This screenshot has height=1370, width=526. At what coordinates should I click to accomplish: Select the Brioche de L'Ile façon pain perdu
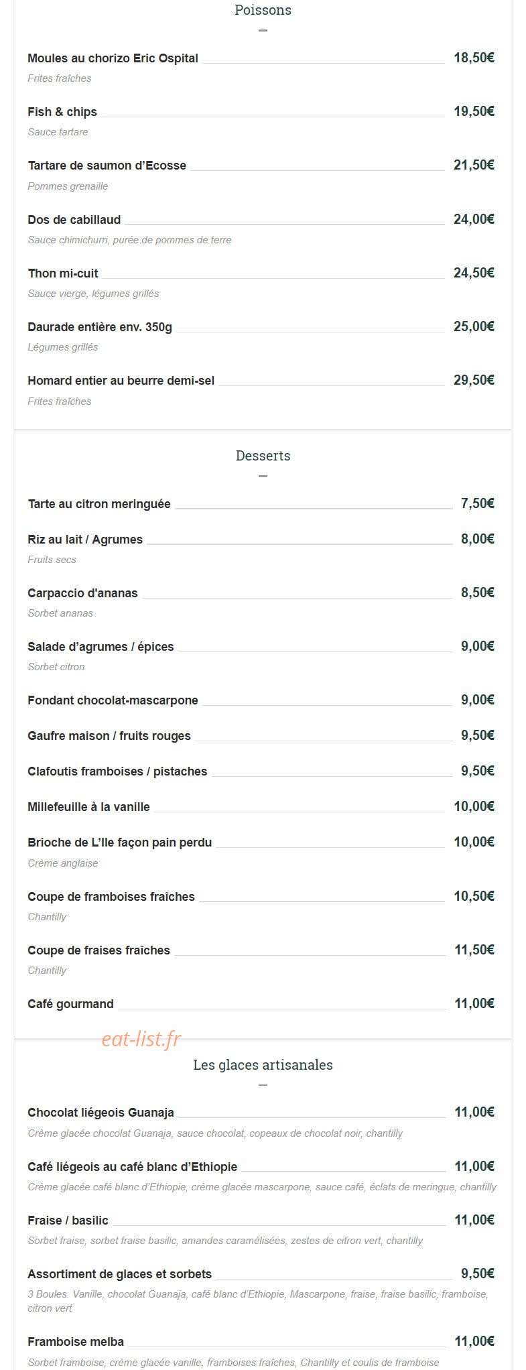point(119,843)
